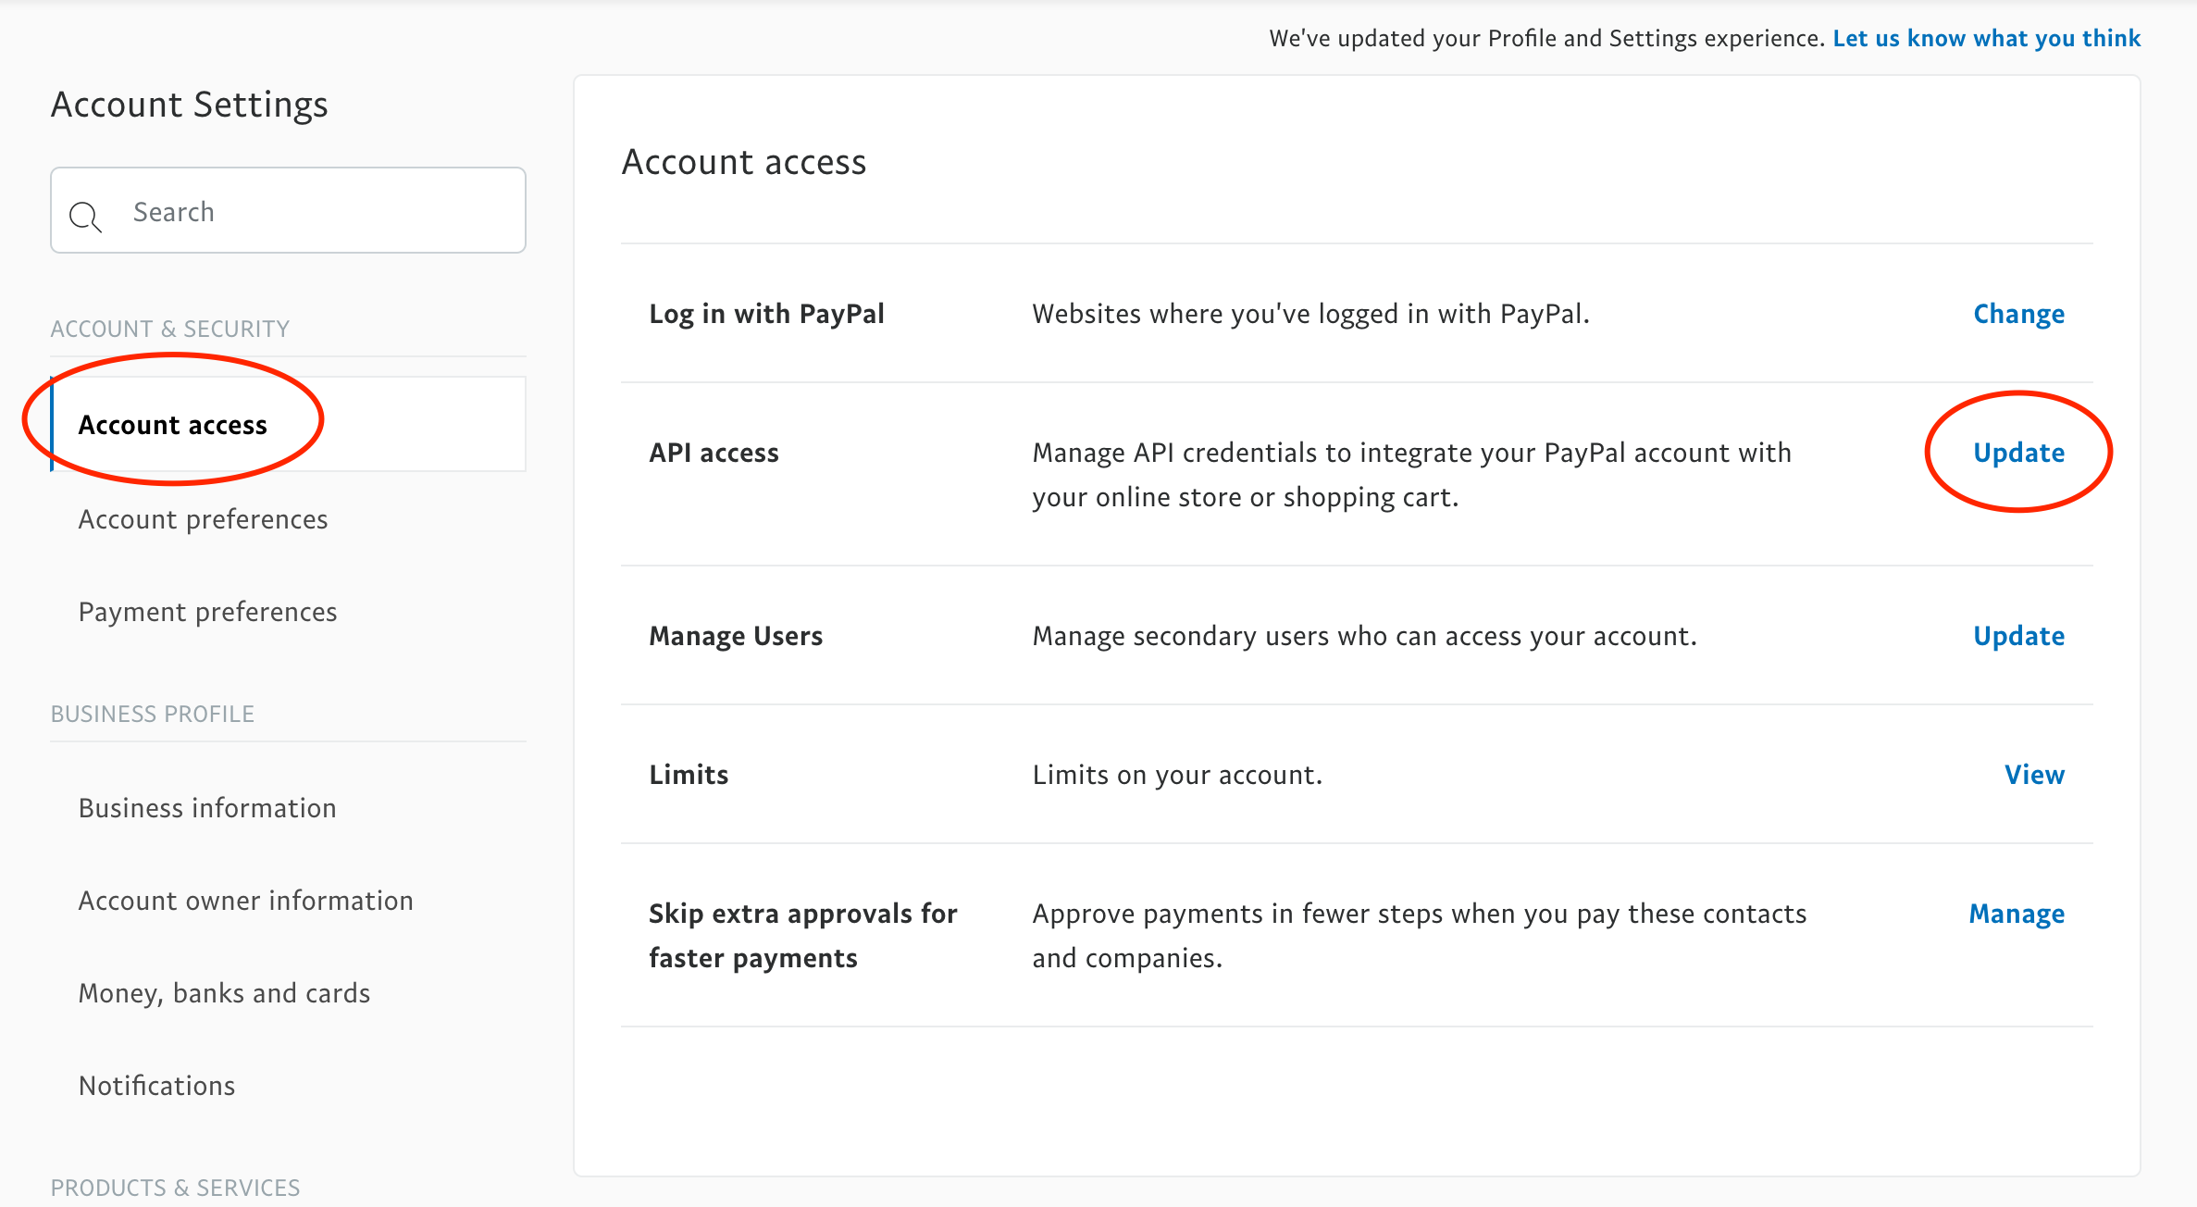Click the Account access page heading
2197x1207 pixels.
[x=743, y=162]
